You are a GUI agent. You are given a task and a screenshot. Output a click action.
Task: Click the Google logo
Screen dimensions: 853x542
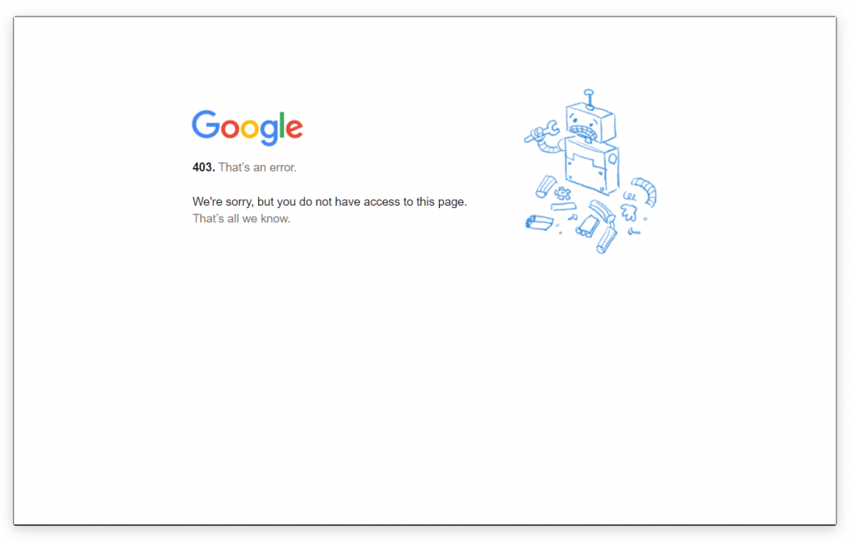[x=247, y=127]
